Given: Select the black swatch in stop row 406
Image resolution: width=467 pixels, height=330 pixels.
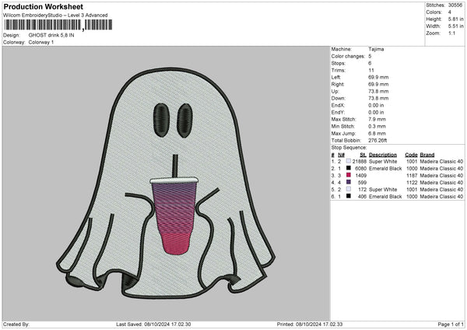Looking at the screenshot, I should pyautogui.click(x=349, y=196).
